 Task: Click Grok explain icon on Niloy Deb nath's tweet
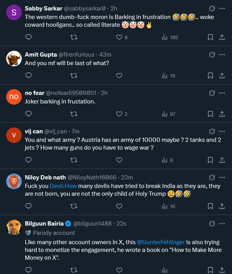[x=212, y=177]
